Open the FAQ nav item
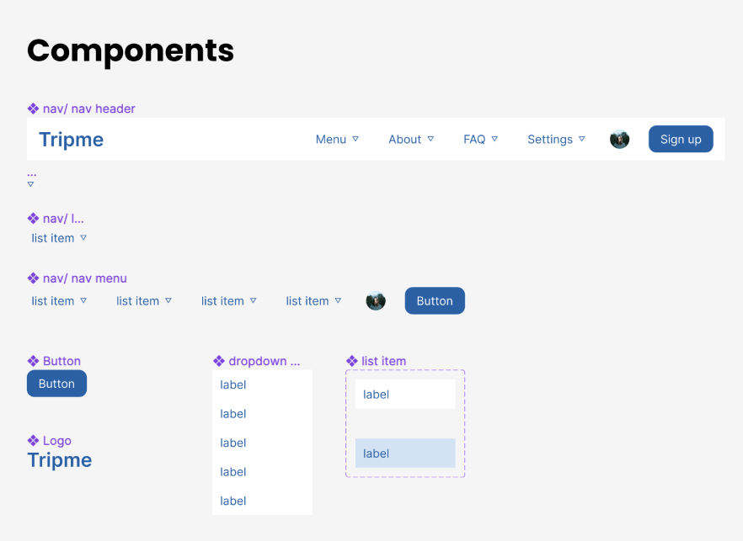Viewport: 743px width, 541px height. coord(474,140)
